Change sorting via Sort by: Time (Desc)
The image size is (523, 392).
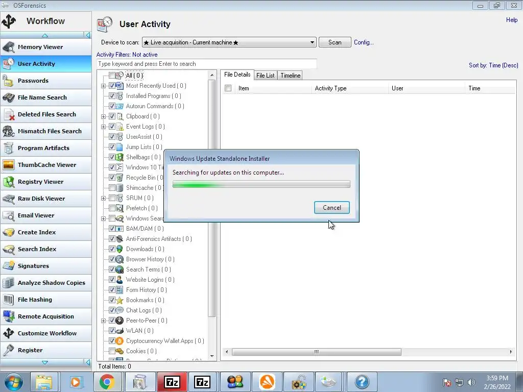click(493, 65)
